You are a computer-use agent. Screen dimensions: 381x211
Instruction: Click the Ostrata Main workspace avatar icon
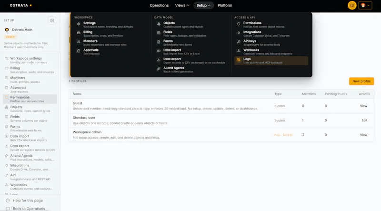click(7, 30)
